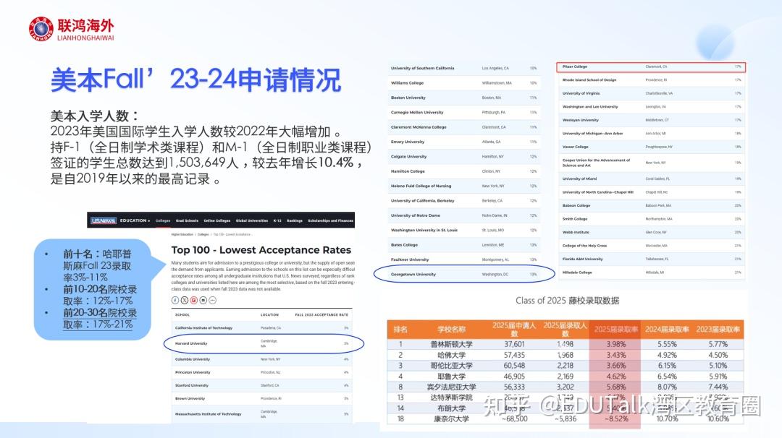Select Global Universities in the nav bar

[x=251, y=220]
